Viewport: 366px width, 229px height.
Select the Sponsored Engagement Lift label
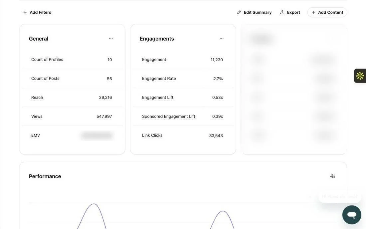tap(169, 116)
